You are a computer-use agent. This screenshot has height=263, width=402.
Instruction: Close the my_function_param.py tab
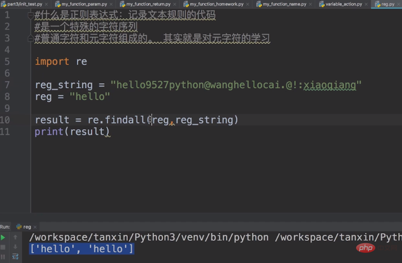111,4
